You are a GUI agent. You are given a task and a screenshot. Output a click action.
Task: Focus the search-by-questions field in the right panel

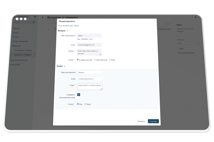pos(188,35)
